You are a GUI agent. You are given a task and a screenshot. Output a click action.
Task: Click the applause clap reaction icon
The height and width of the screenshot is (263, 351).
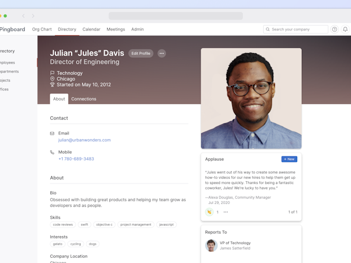[209, 212]
